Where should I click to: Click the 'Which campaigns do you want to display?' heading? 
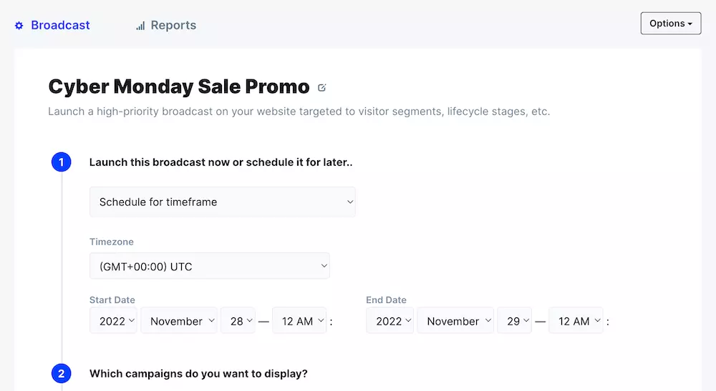click(x=198, y=374)
